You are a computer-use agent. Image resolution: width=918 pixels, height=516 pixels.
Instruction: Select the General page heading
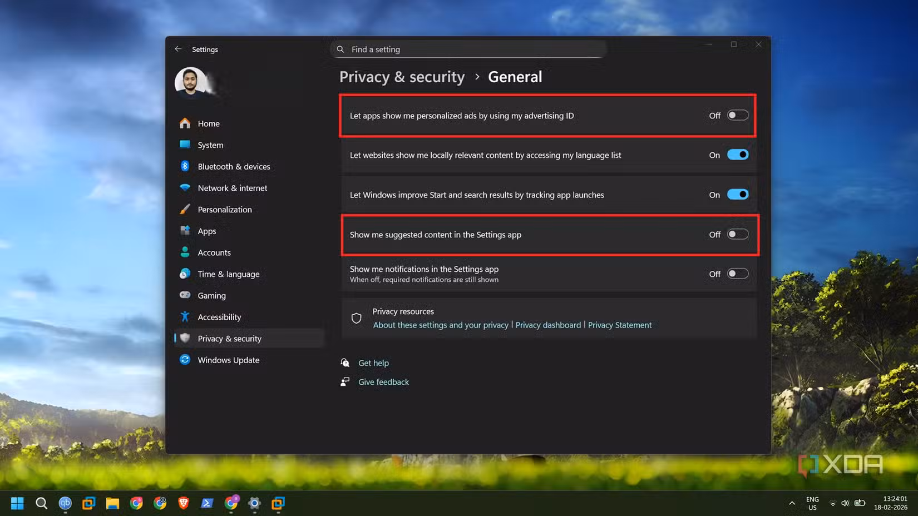coord(515,77)
